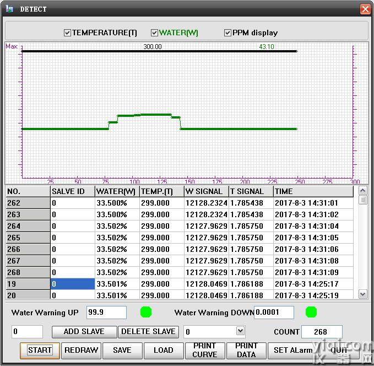Click time cell 2017-8-3 14:31:09
The height and width of the screenshot is (366, 374).
tap(313, 272)
